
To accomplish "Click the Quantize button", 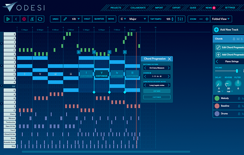I will click(x=99, y=19).
